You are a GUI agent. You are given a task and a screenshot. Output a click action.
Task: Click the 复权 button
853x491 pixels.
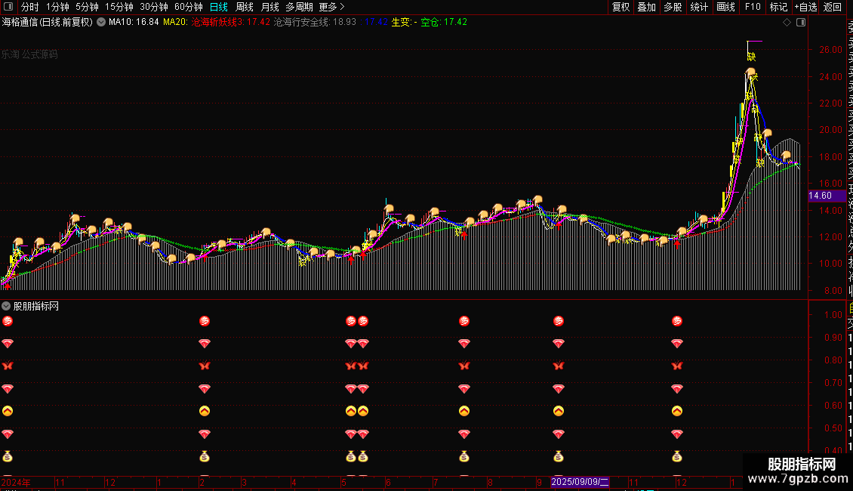621,7
